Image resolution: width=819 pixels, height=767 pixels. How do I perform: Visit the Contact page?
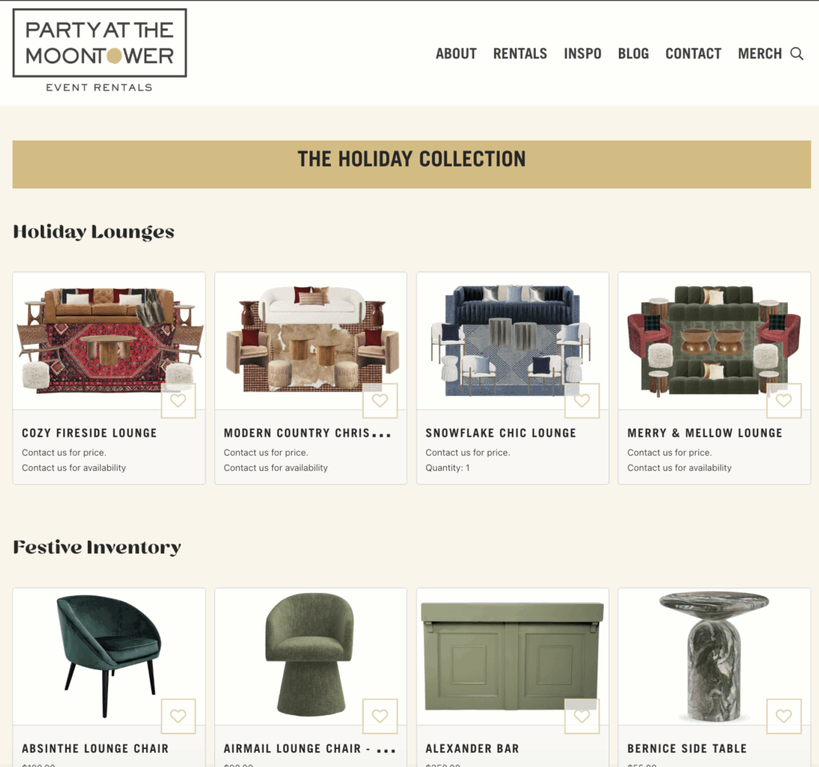[693, 54]
